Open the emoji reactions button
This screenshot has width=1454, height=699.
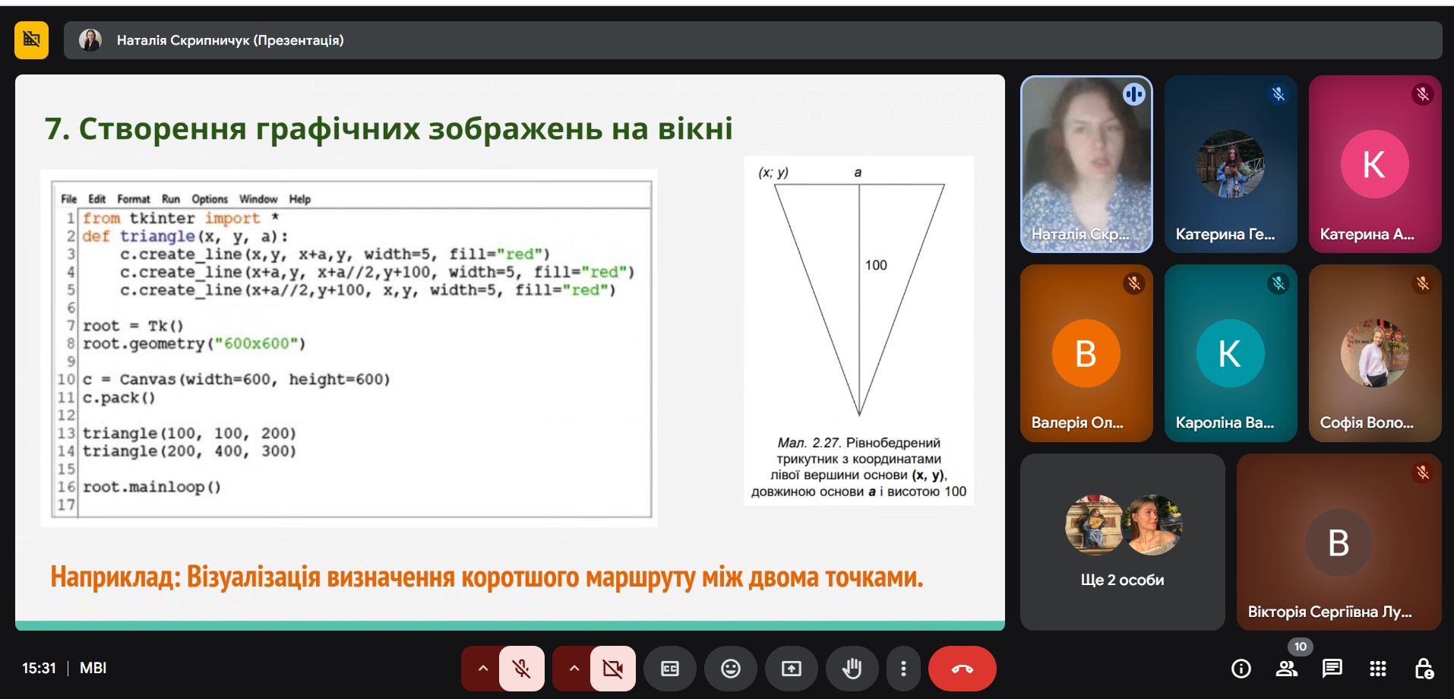pyautogui.click(x=731, y=669)
